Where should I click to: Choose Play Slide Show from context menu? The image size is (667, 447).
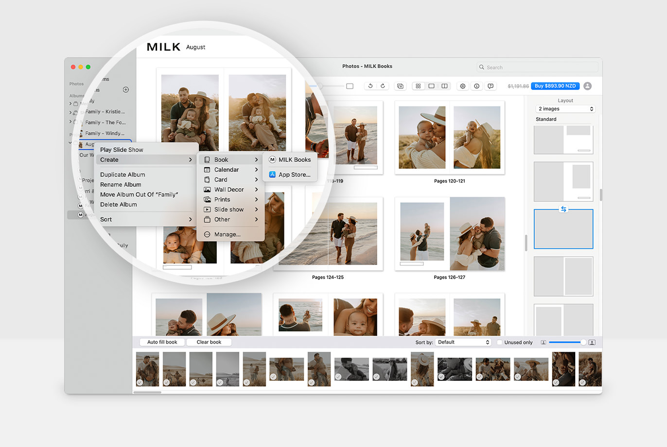[146, 150]
